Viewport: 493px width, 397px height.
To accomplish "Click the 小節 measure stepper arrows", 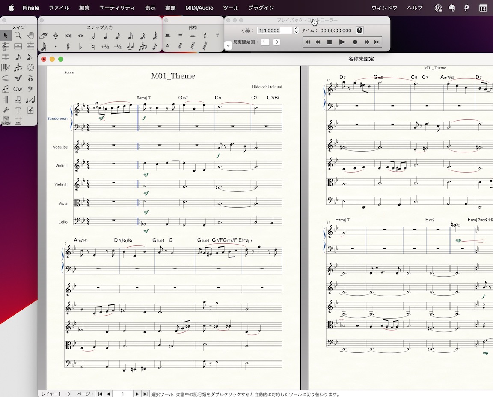I will pyautogui.click(x=296, y=30).
